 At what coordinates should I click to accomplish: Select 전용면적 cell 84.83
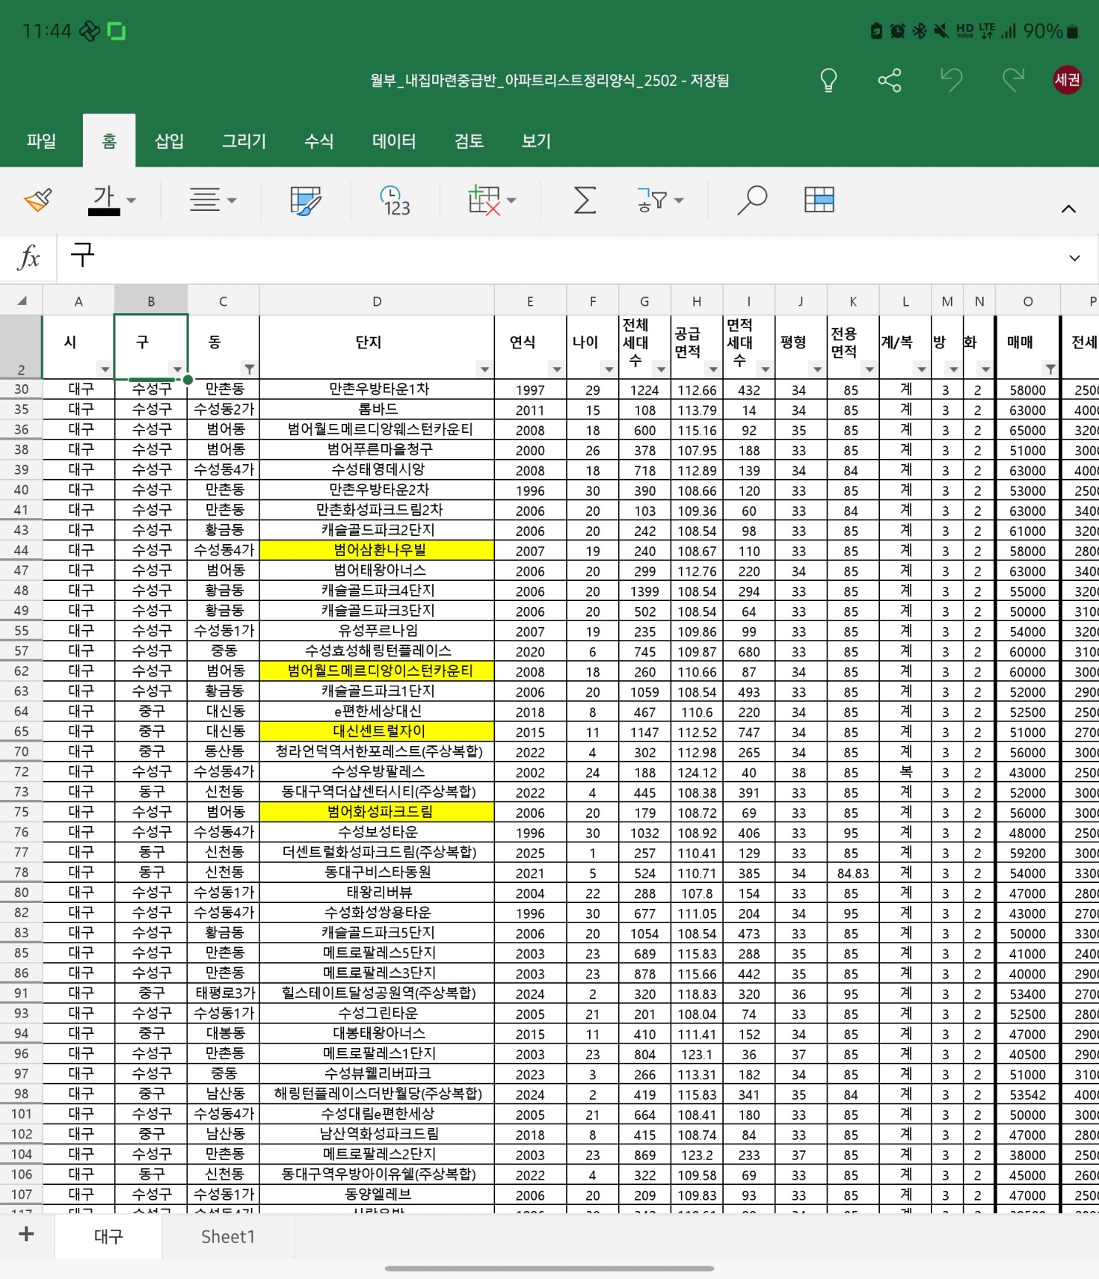(853, 873)
